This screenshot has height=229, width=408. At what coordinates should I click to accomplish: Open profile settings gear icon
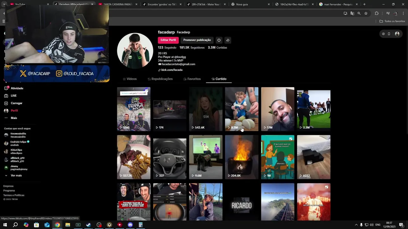click(x=219, y=40)
